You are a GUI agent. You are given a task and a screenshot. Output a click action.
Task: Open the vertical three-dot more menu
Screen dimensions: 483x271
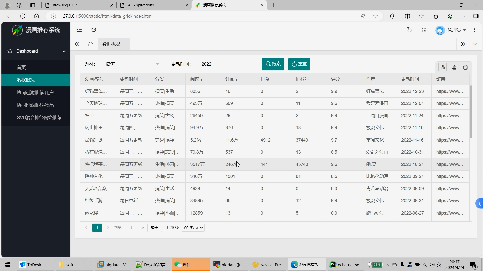[474, 30]
